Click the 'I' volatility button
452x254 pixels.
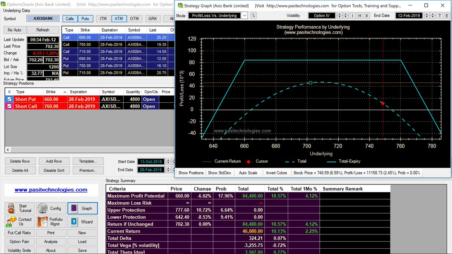click(x=353, y=15)
